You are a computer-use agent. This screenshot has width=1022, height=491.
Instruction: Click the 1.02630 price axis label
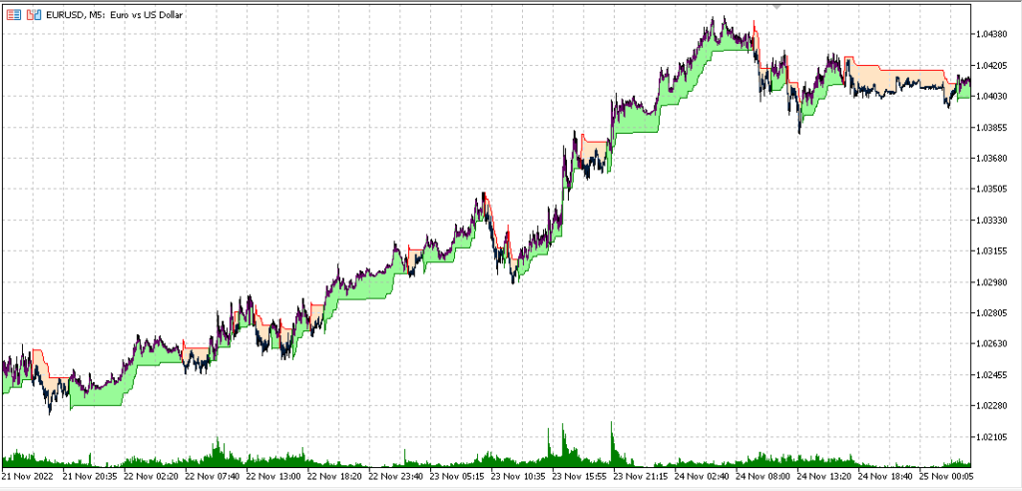pyautogui.click(x=996, y=343)
